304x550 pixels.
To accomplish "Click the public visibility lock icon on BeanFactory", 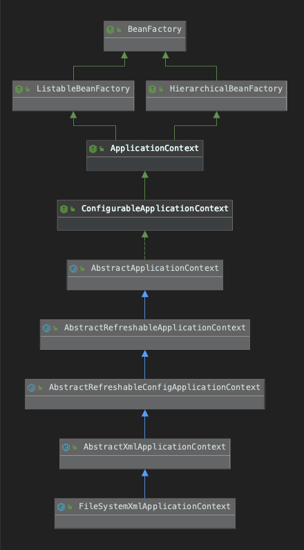I will (x=119, y=30).
